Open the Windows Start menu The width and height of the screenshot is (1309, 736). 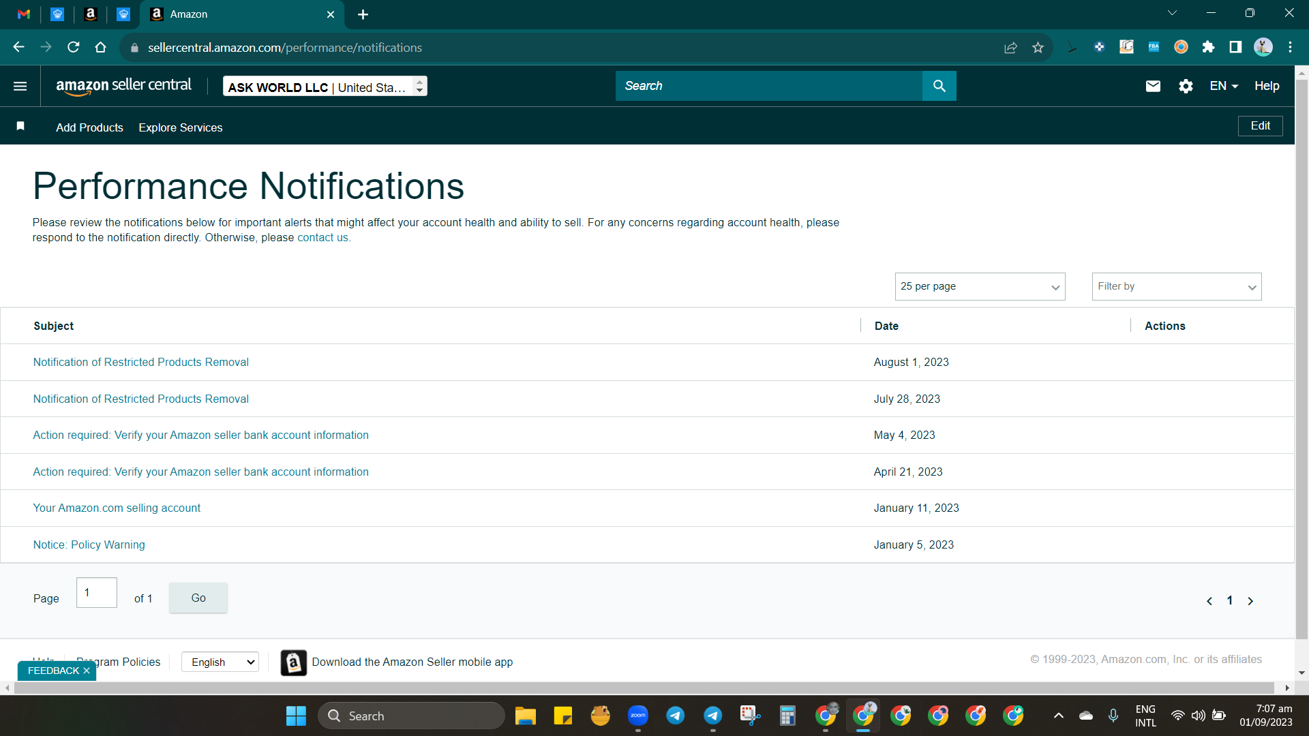tap(296, 716)
